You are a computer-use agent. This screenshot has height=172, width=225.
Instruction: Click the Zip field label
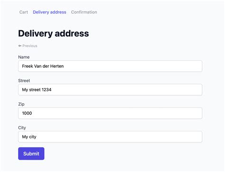point(21,104)
